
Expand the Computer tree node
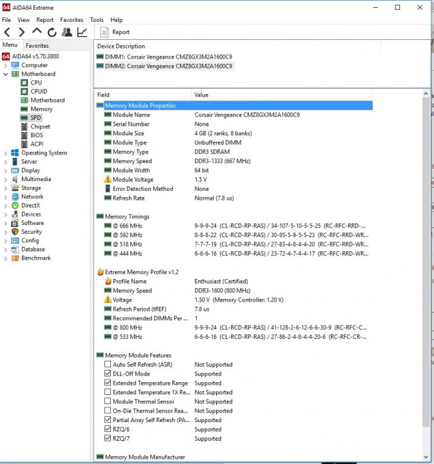pyautogui.click(x=5, y=65)
